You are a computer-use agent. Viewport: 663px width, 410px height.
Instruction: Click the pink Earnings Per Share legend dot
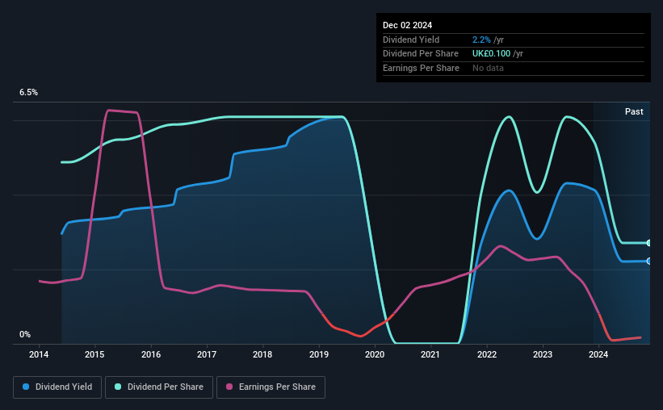pos(229,387)
